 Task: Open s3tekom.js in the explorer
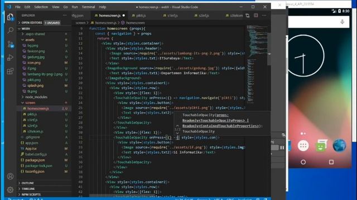coord(35,131)
